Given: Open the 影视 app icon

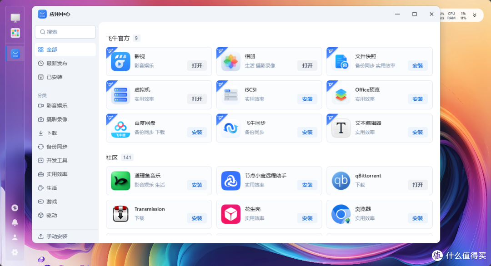Looking at the screenshot, I should tap(120, 62).
